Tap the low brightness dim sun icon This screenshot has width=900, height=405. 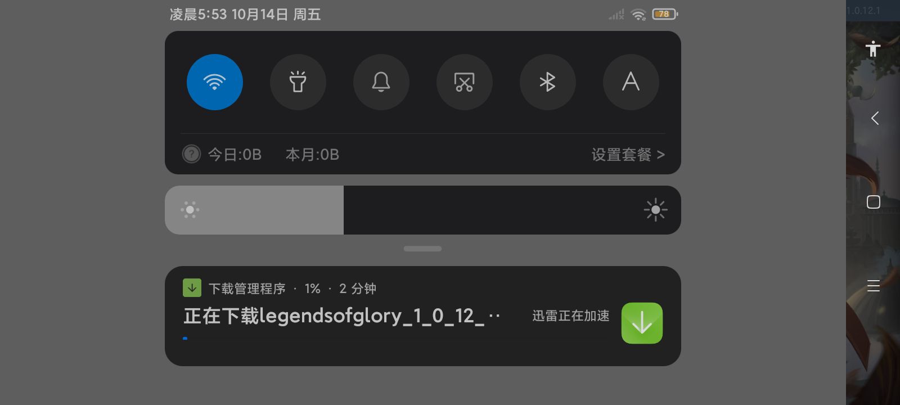[190, 210]
